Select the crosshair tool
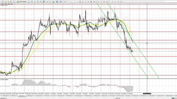Viewport: 177px width, 99px height. click(x=68, y=2)
